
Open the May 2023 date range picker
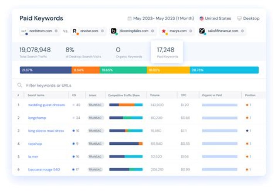(161, 19)
